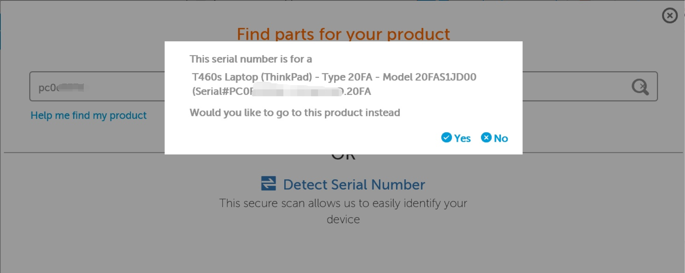Click the blue checkmark icon beside Yes
This screenshot has width=685, height=273.
[x=446, y=138]
